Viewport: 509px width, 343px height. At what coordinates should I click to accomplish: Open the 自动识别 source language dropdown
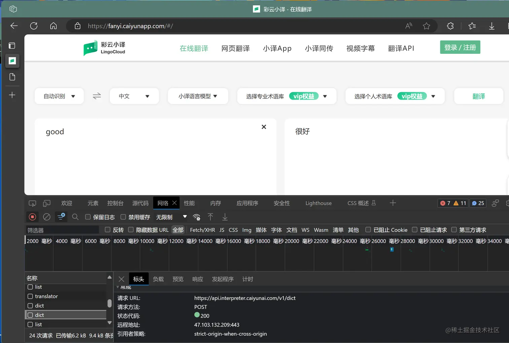pos(59,96)
